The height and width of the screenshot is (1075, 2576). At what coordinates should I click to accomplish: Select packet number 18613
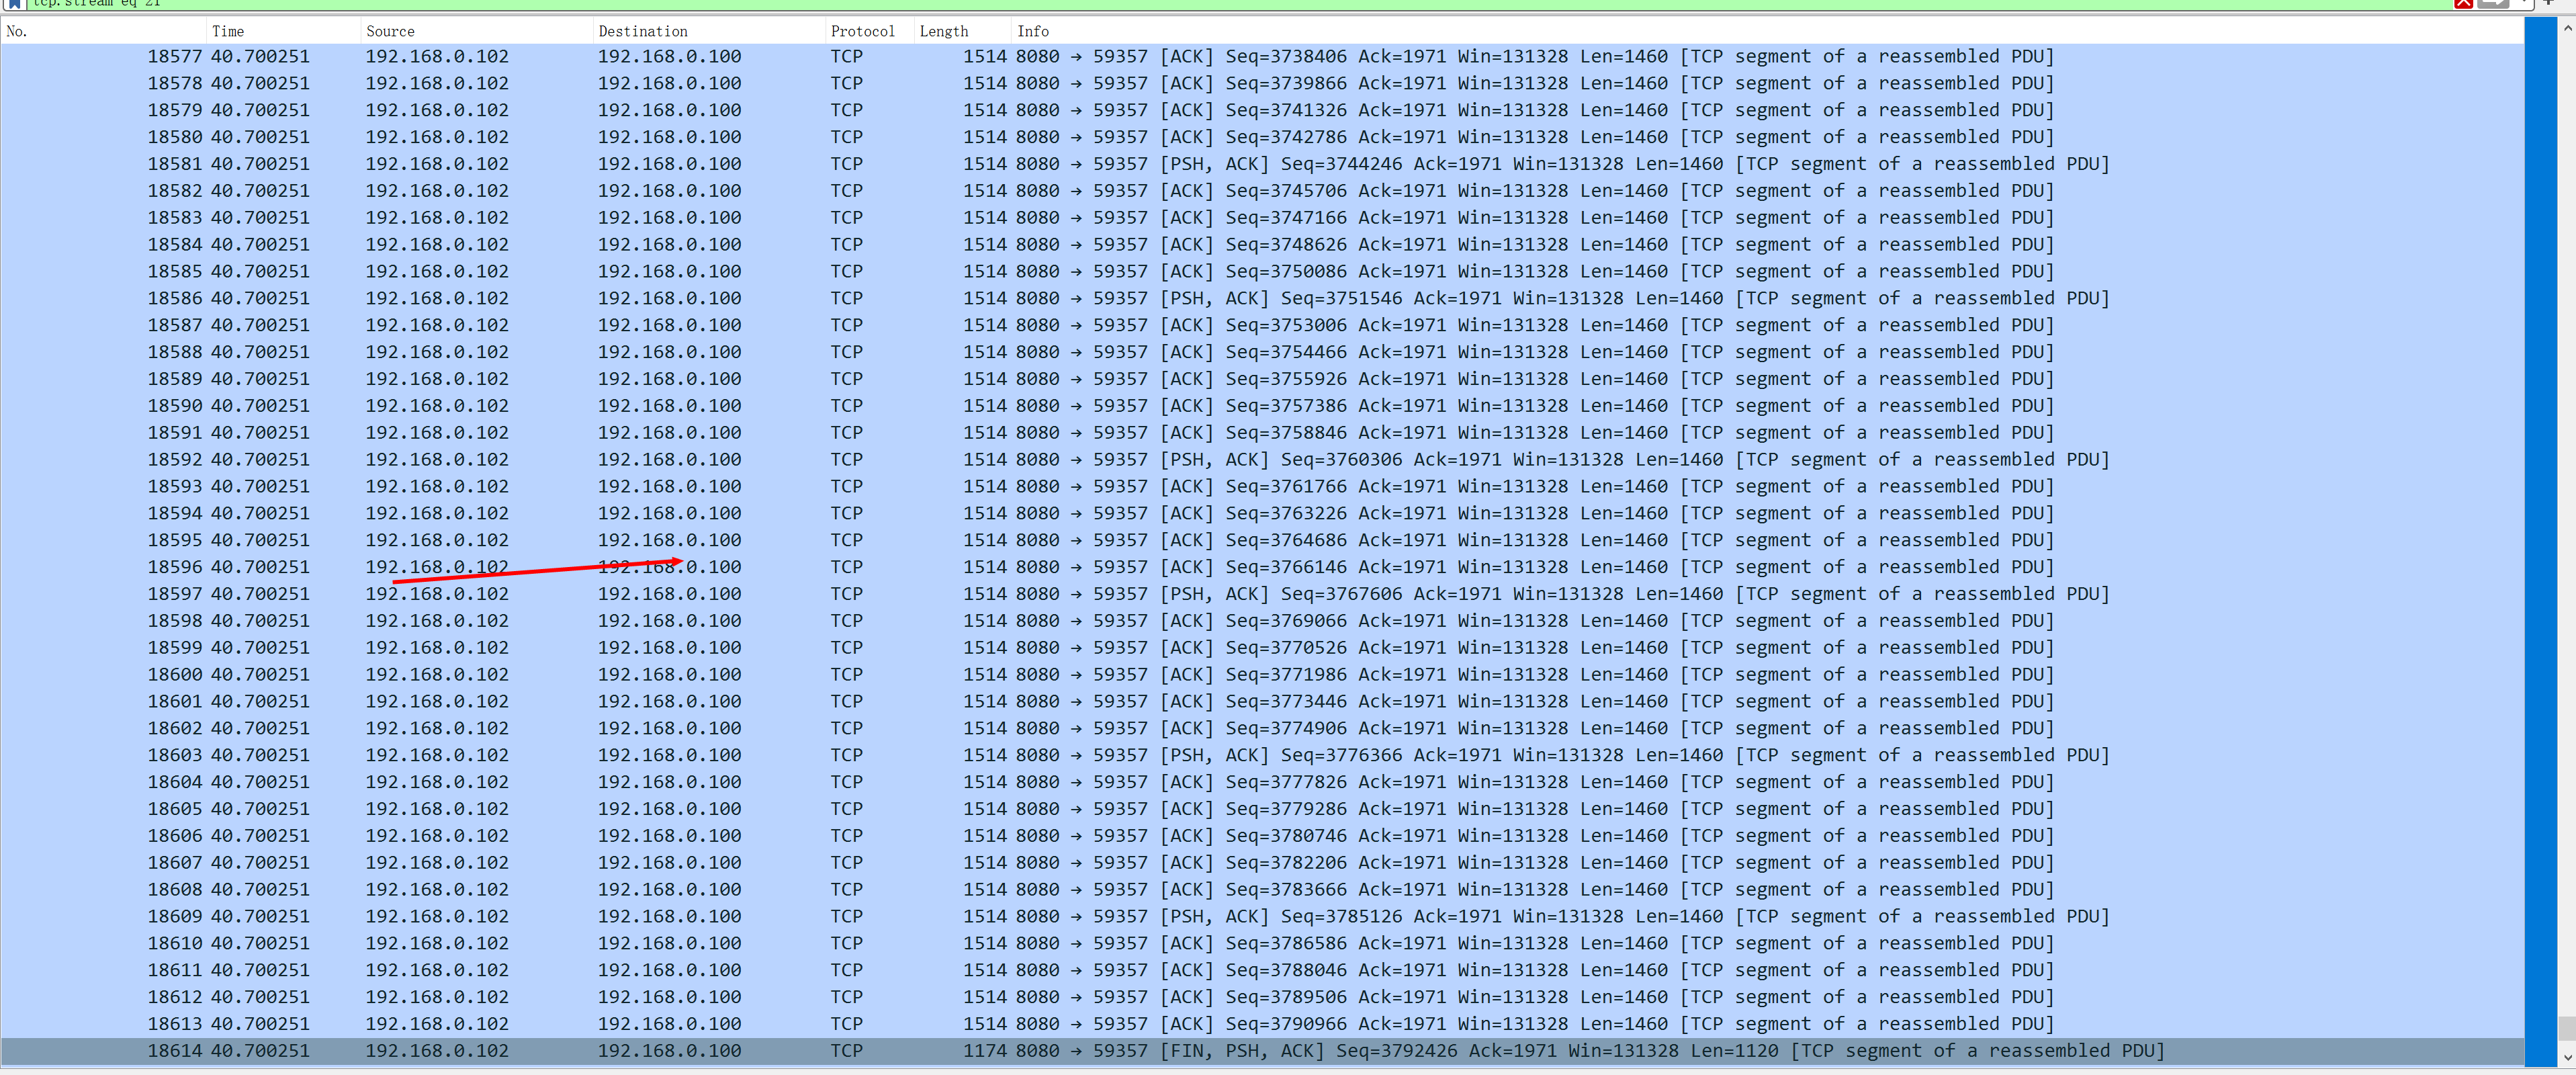1262,1024
